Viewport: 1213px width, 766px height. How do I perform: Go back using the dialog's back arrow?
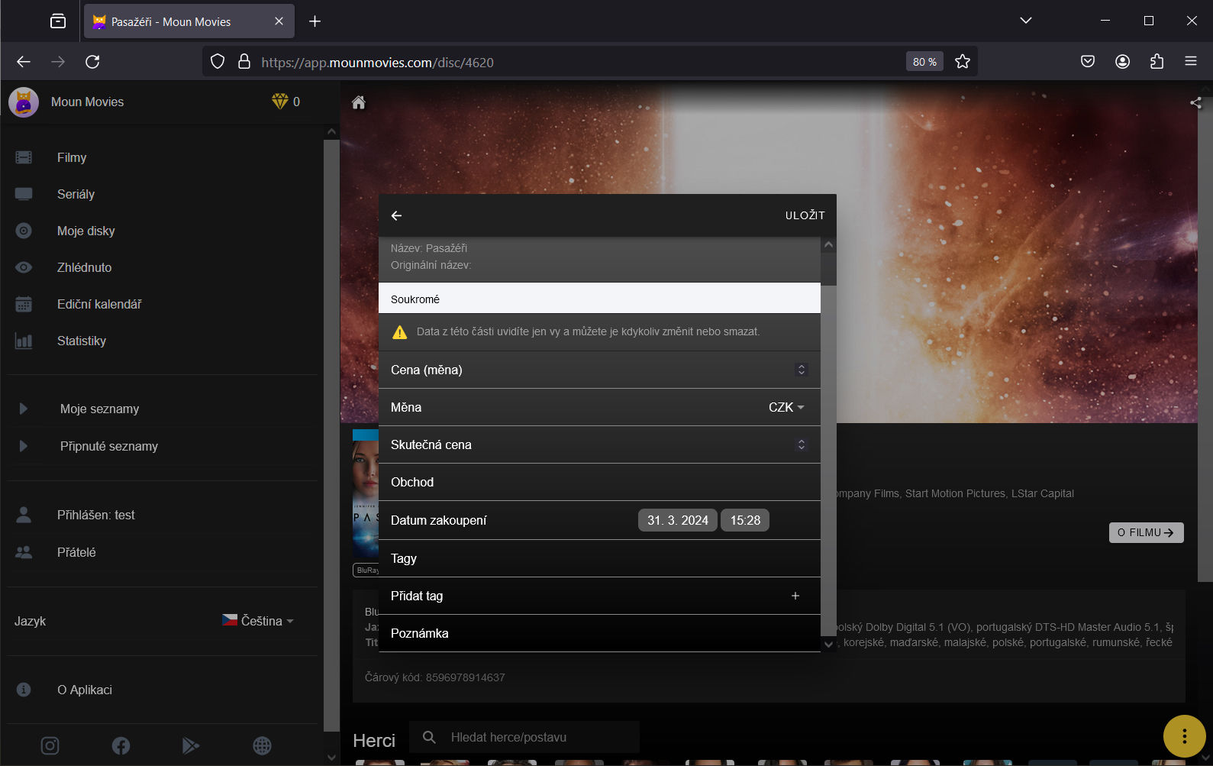396,215
